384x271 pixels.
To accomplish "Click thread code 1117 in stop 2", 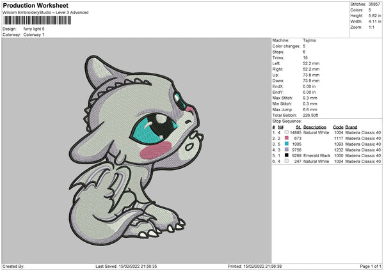I will coord(339,139).
